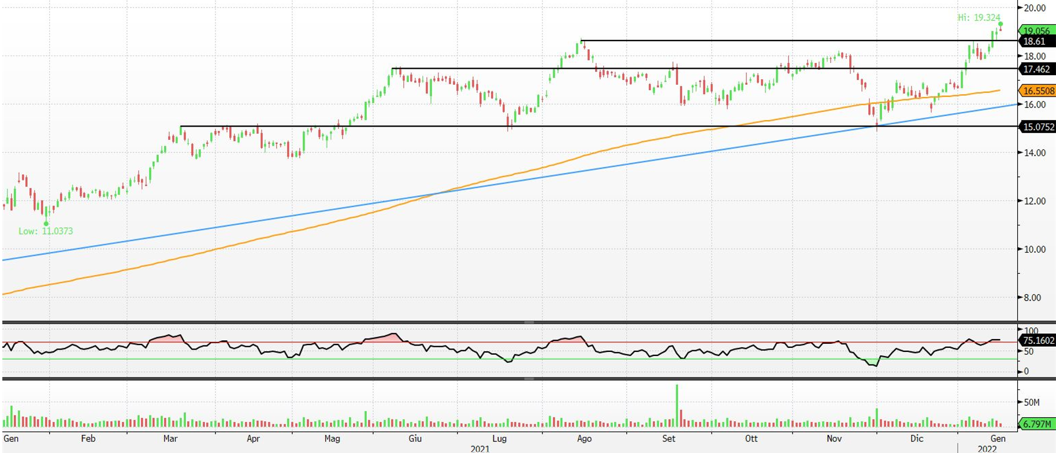This screenshot has width=1056, height=453.
Task: Click the Nov month label
Action: point(834,439)
